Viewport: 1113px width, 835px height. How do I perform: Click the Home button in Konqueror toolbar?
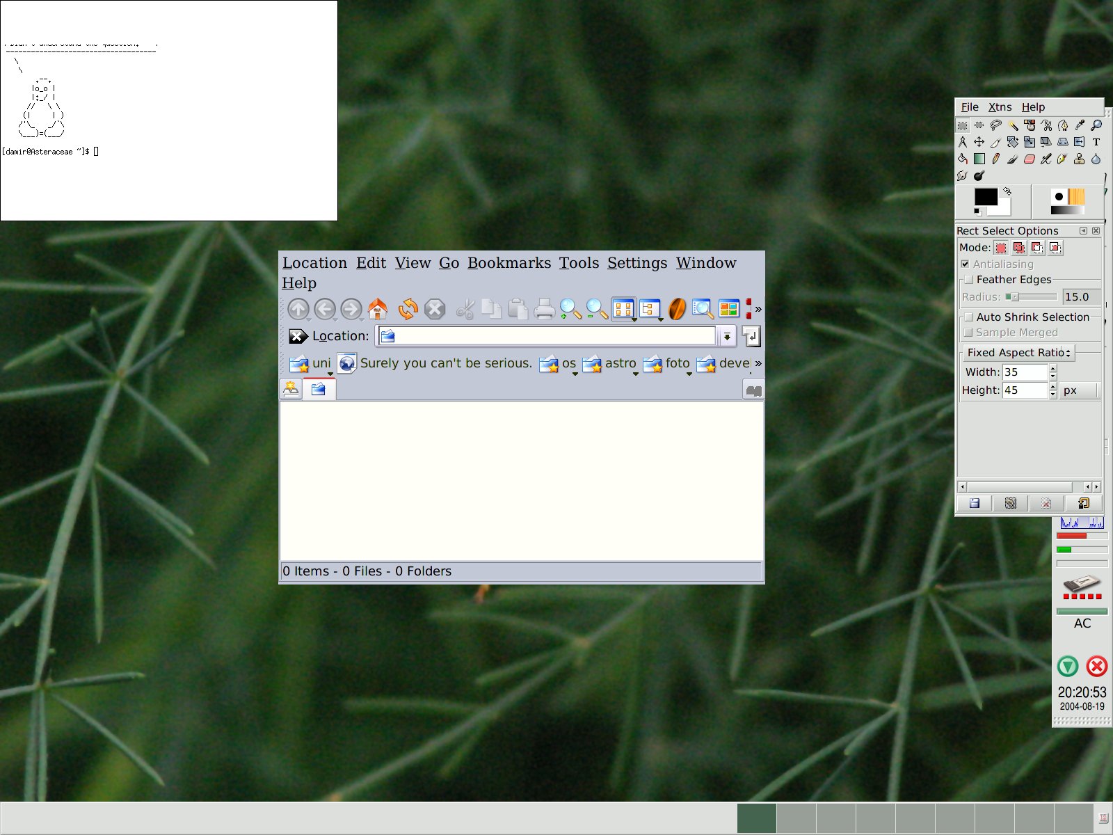pyautogui.click(x=378, y=309)
